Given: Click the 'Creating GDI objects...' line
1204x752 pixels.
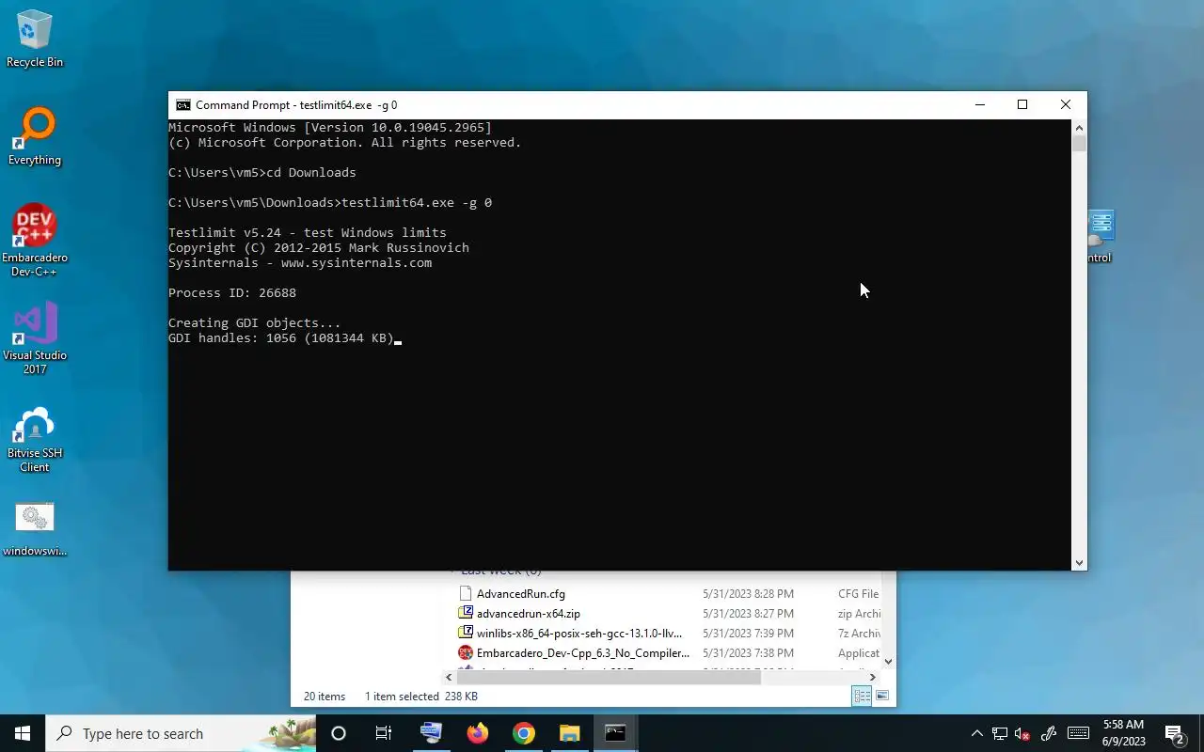Looking at the screenshot, I should click(x=255, y=323).
